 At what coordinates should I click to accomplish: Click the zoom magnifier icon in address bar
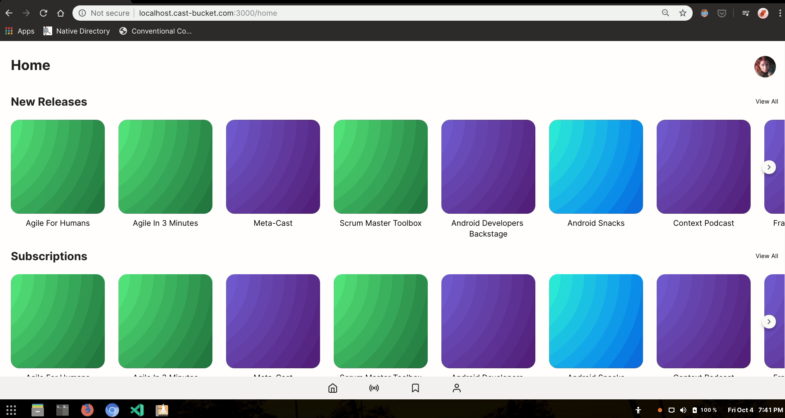point(665,13)
